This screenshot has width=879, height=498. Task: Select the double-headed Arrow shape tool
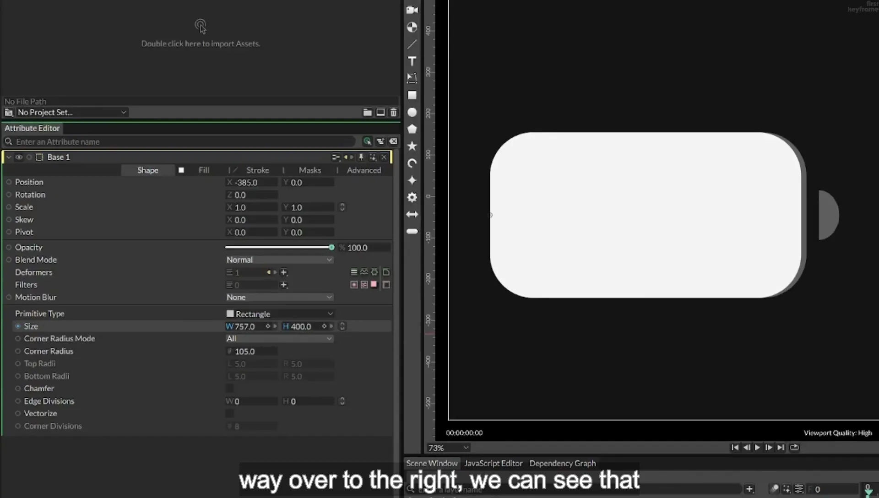coord(412,214)
